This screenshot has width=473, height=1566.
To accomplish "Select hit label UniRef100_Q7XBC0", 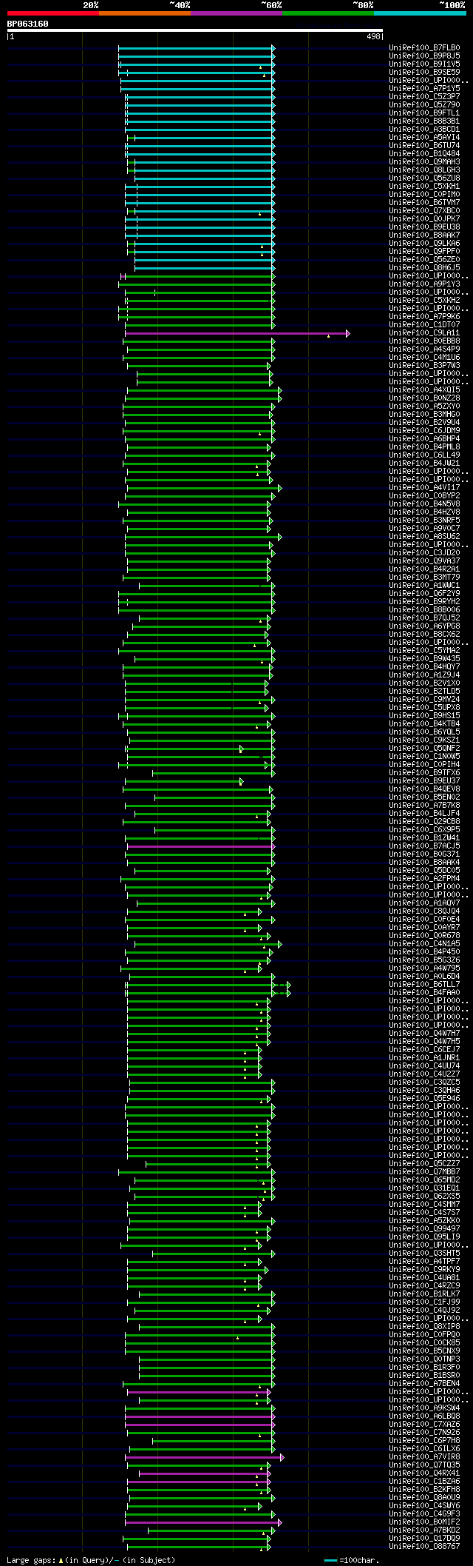I will pos(424,211).
